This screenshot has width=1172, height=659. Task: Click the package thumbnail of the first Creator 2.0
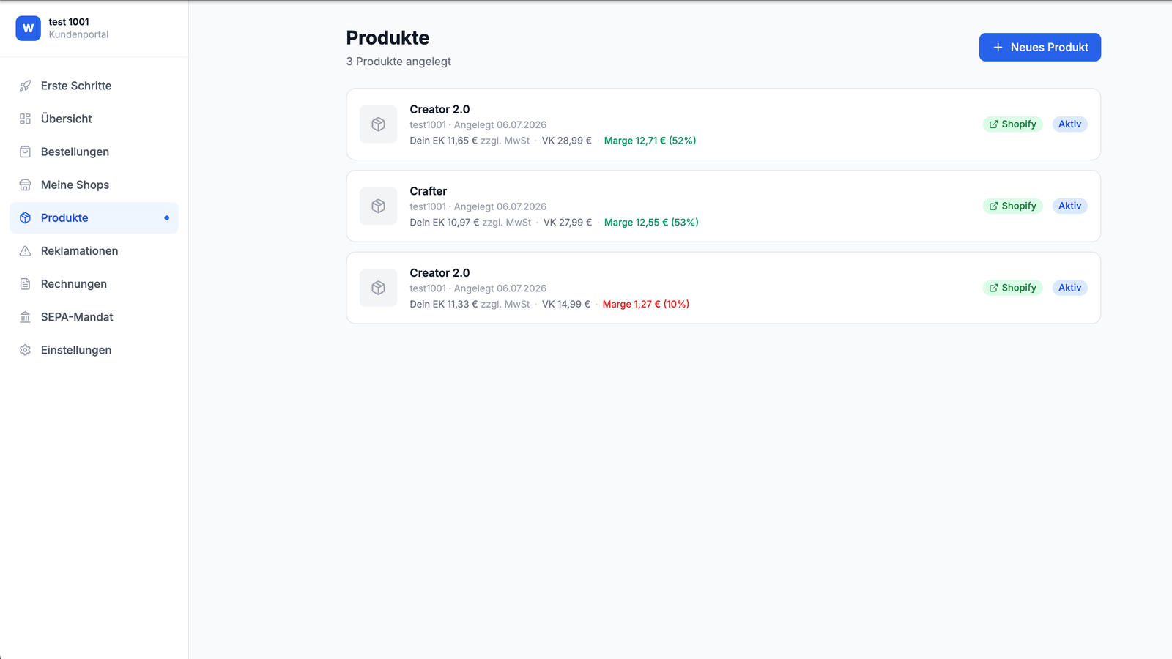(378, 124)
